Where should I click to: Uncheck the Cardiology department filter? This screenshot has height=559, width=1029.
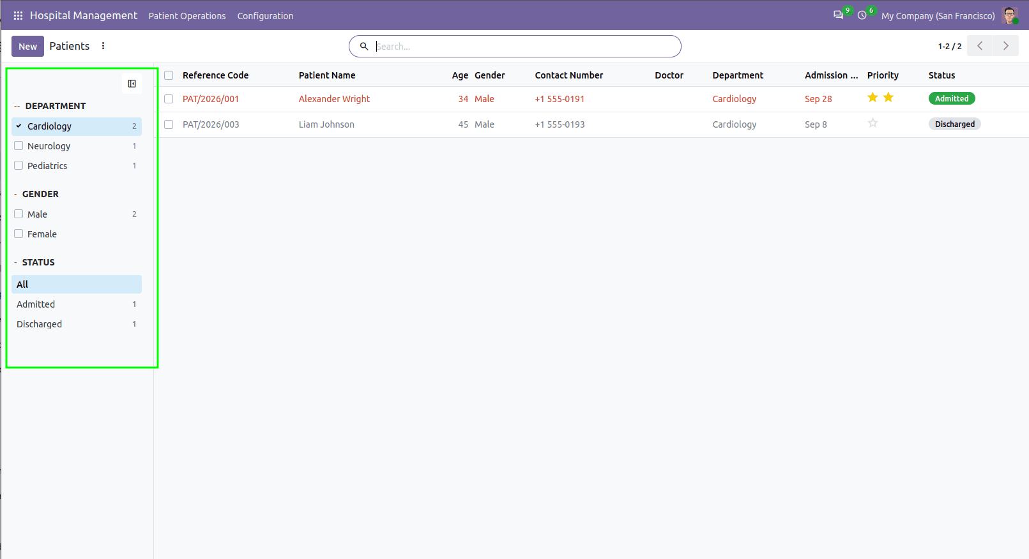click(19, 126)
